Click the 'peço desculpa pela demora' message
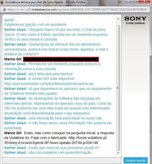Viewport: 152px width, 164px height. coord(50,74)
